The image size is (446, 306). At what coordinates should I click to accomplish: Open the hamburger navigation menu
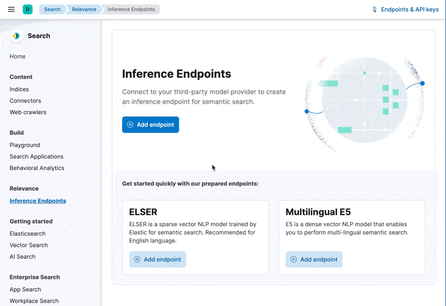pos(11,9)
